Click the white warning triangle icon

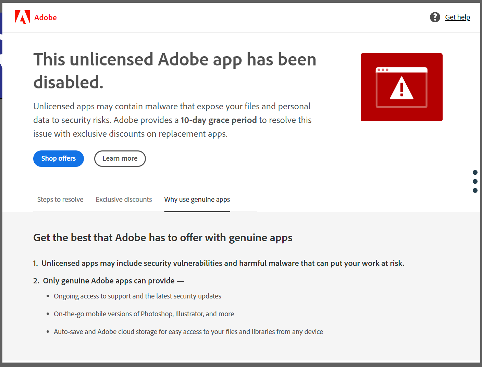(x=401, y=88)
